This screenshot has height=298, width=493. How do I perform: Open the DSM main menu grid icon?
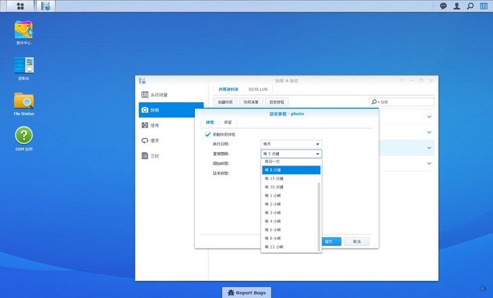tap(20, 6)
